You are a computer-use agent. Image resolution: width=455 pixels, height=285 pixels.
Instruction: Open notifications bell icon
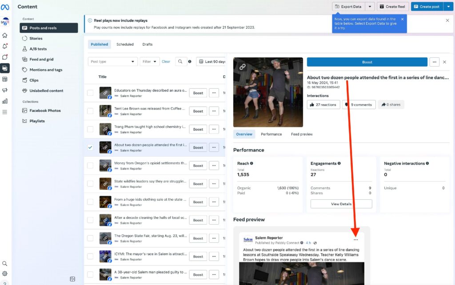tap(5, 46)
